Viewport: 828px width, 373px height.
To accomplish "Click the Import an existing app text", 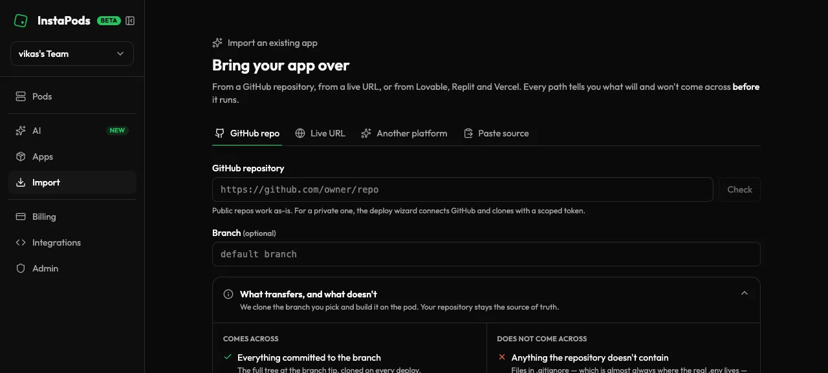I will point(272,43).
